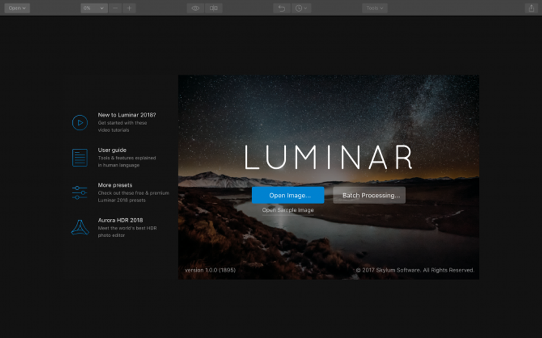
Task: Click version 1.0.0 (1895) text
Action: [210, 270]
